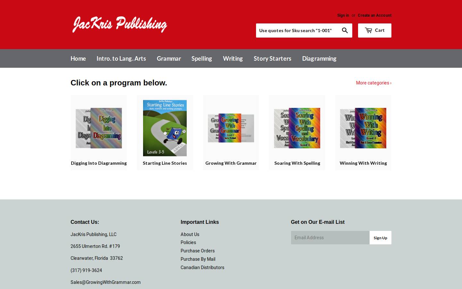This screenshot has width=462, height=289.
Task: Click the Important Links heading
Action: [200, 222]
